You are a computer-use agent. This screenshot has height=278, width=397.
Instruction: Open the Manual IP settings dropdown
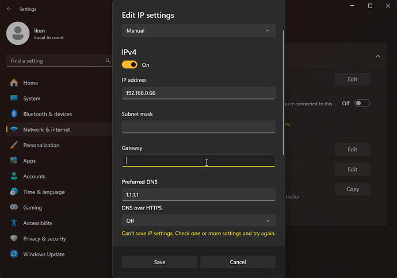[x=199, y=31]
